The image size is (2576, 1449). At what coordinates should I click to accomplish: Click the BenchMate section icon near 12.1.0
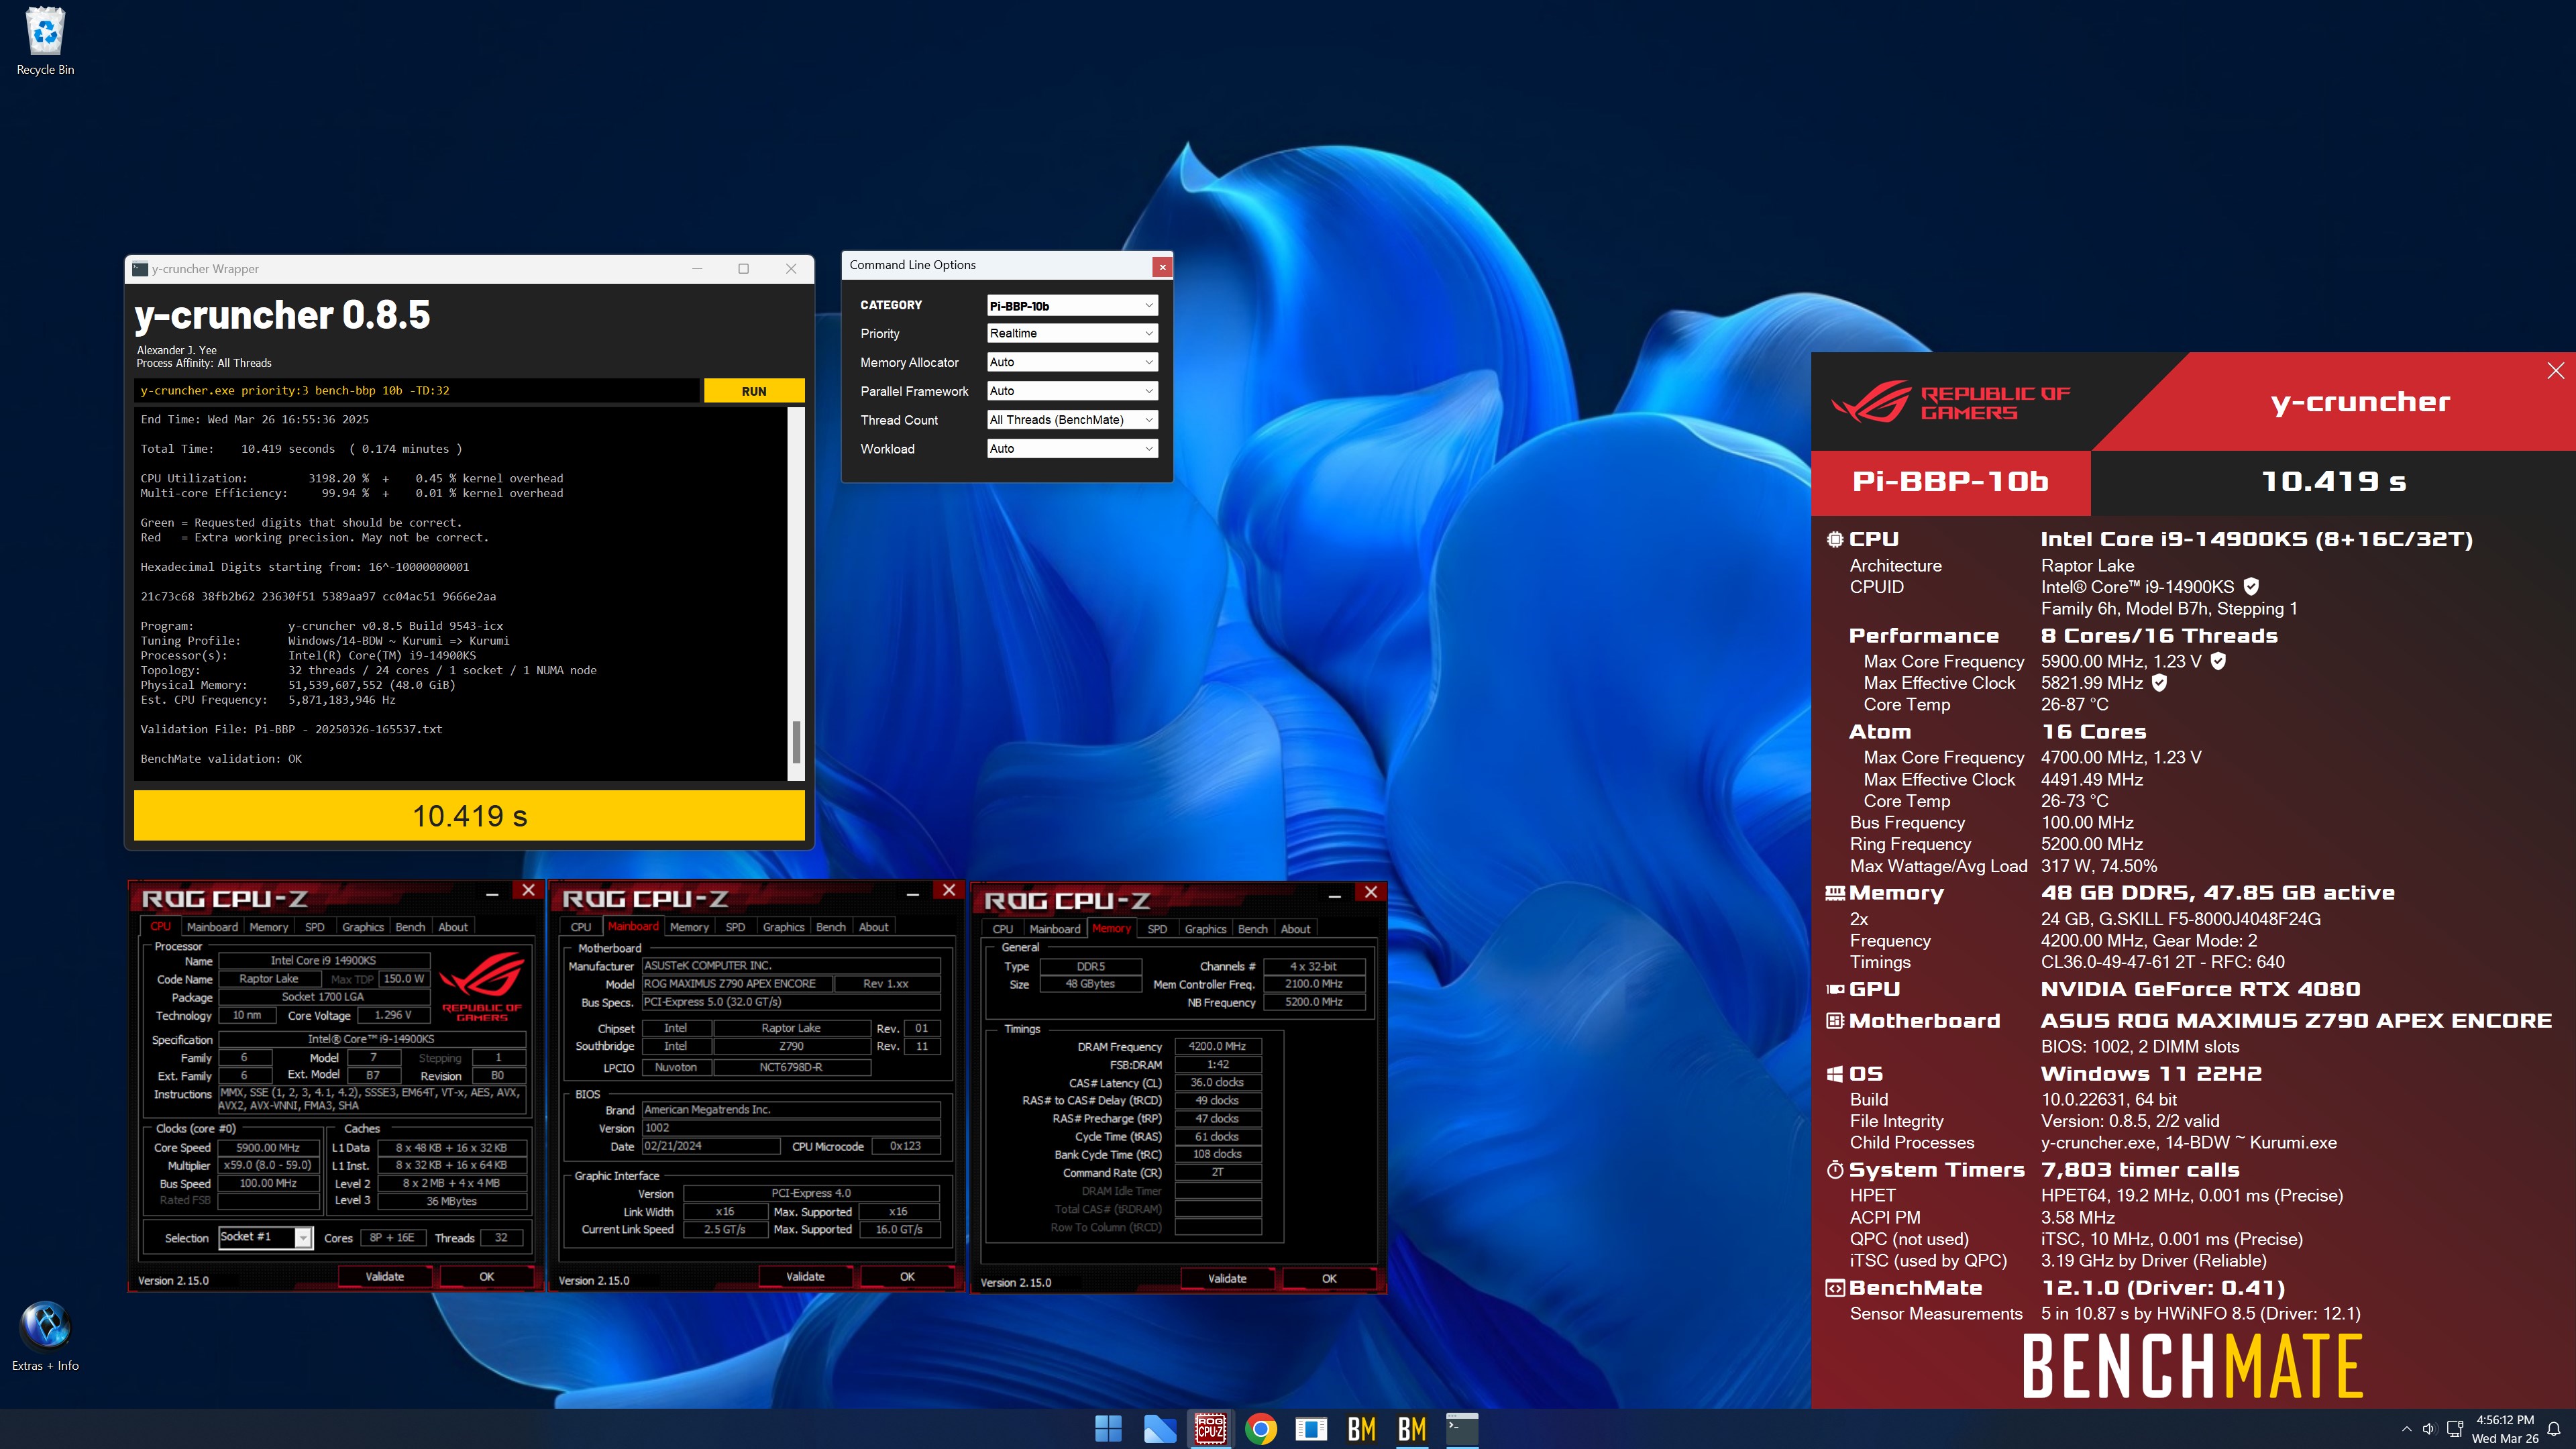point(1834,1288)
